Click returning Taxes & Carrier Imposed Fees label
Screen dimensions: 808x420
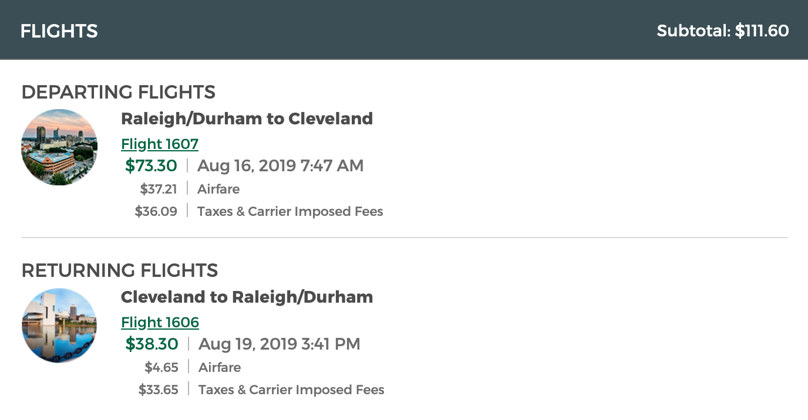click(291, 389)
